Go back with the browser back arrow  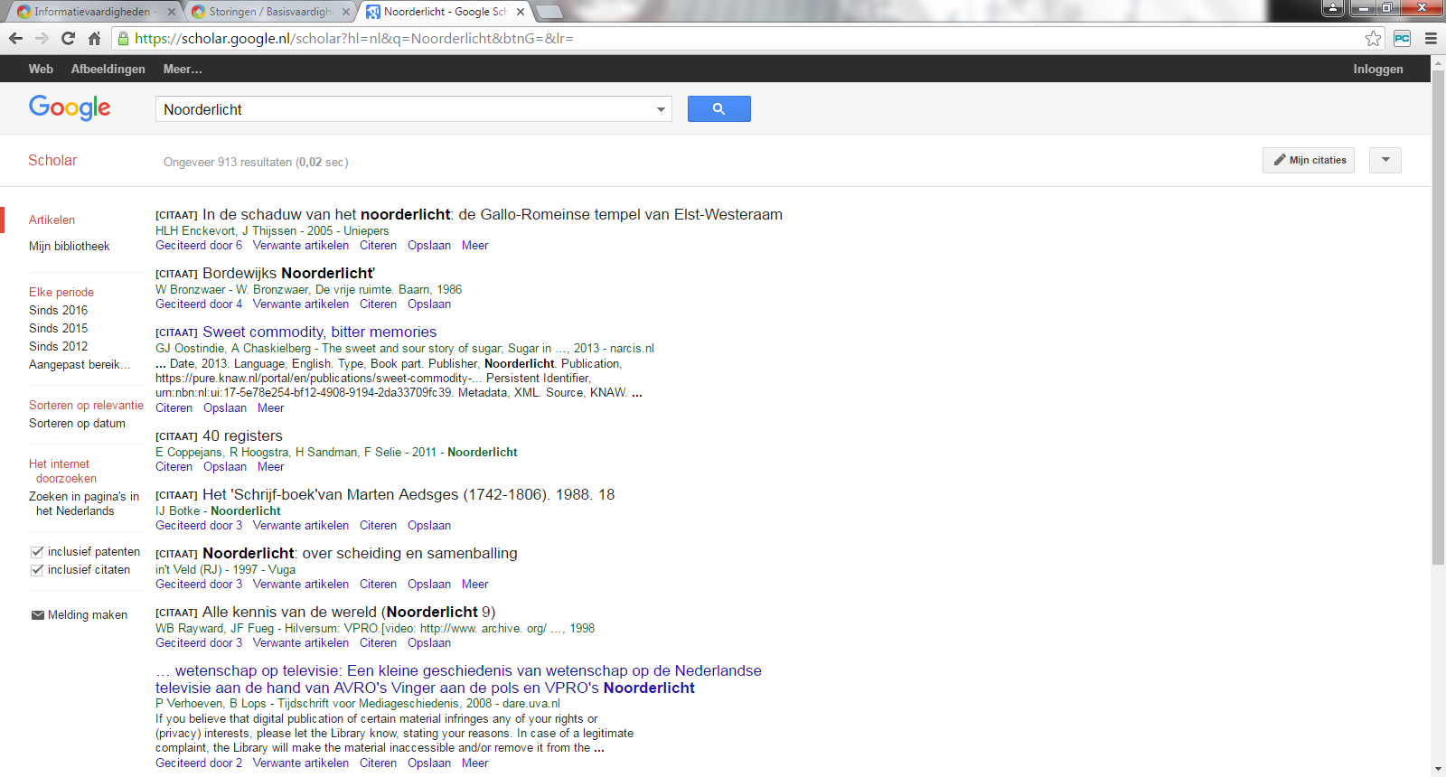pos(15,38)
